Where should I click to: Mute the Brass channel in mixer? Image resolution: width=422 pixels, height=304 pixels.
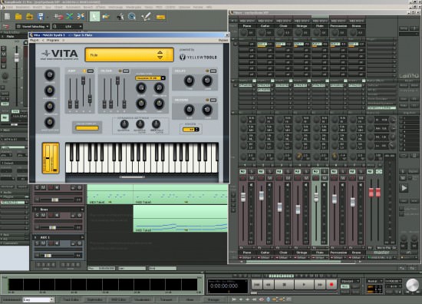[361, 178]
